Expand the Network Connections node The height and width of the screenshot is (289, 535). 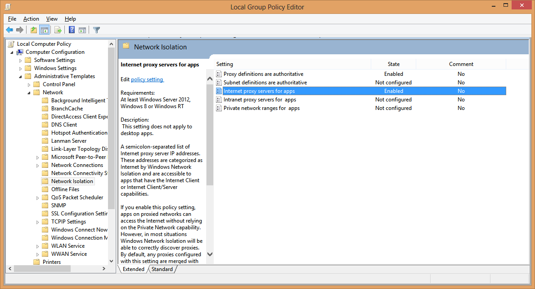coord(37,166)
